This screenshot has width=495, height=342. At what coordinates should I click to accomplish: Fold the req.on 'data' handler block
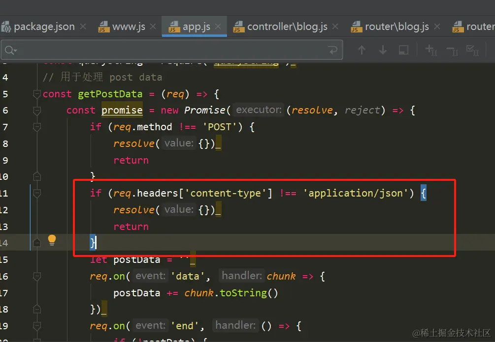pyautogui.click(x=37, y=276)
